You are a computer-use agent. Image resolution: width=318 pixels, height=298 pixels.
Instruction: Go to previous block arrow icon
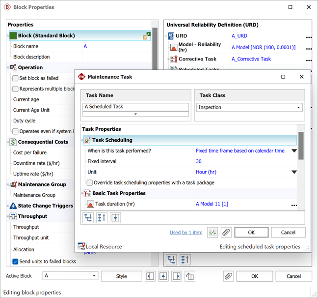(x=151, y=276)
